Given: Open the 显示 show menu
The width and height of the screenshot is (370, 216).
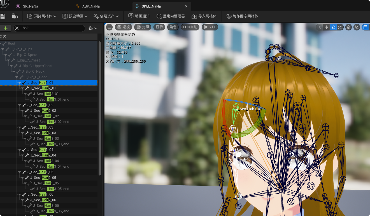Looking at the screenshot, I should point(159,27).
